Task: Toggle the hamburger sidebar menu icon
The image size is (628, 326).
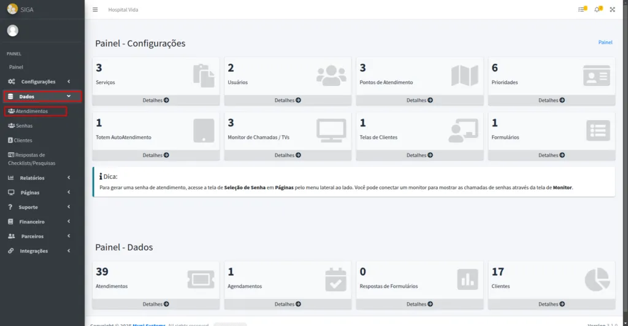Action: coord(95,10)
